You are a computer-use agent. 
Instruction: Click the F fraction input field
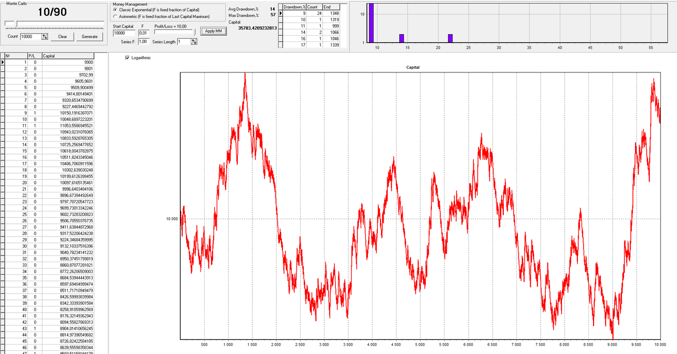coord(144,33)
